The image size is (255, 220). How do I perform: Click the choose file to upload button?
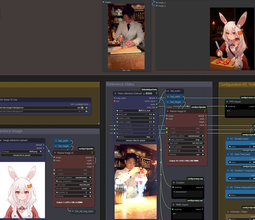pyautogui.click(x=22, y=155)
